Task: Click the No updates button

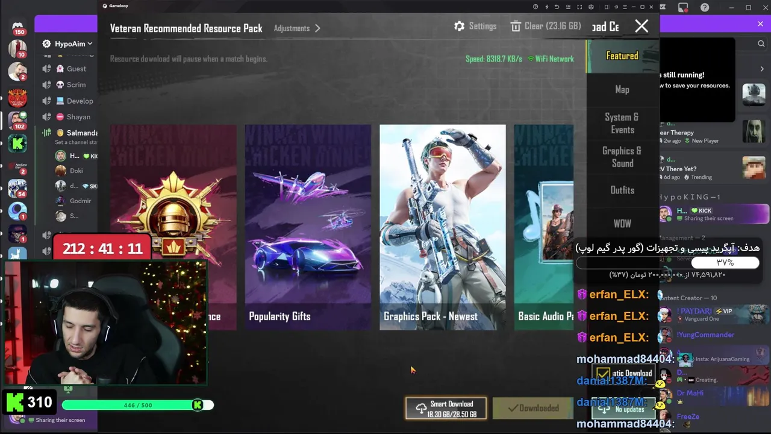Action: [623, 409]
